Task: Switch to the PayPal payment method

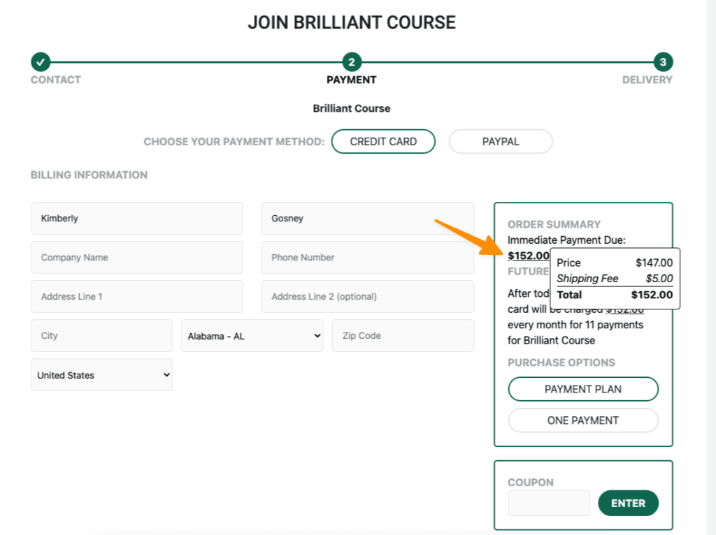Action: click(501, 141)
